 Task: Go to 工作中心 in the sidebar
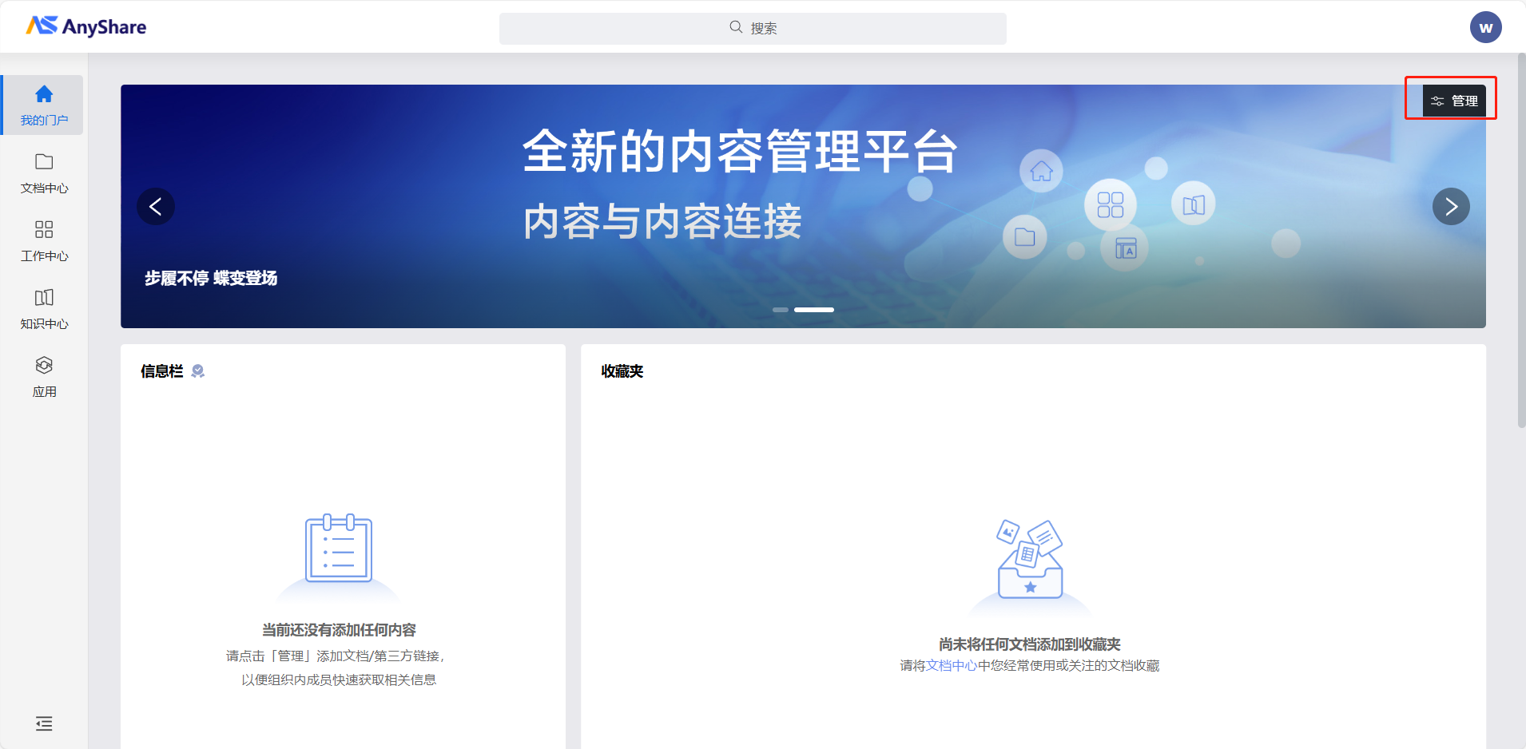click(x=44, y=241)
